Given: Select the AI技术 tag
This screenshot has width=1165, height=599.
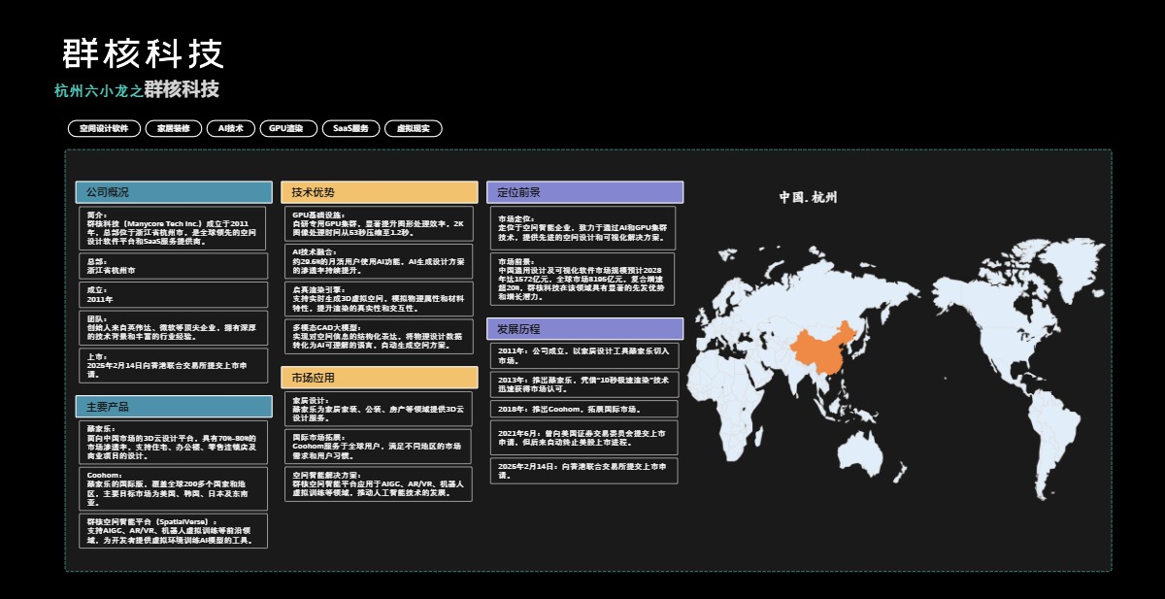Looking at the screenshot, I should click(x=229, y=127).
